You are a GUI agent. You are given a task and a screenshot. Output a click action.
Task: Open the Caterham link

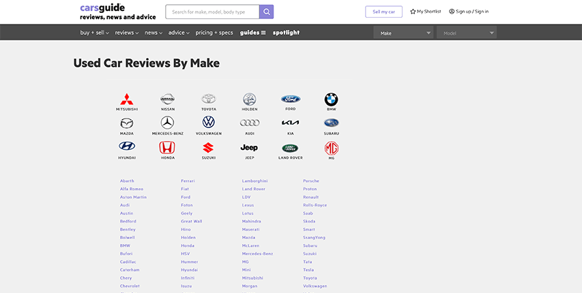tap(130, 270)
